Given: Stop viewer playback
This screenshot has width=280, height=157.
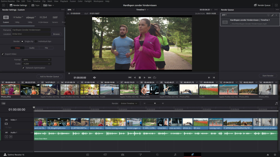Looking at the screenshot, I should coord(140,77).
